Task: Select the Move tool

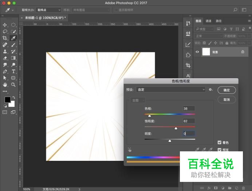Action: [5, 25]
